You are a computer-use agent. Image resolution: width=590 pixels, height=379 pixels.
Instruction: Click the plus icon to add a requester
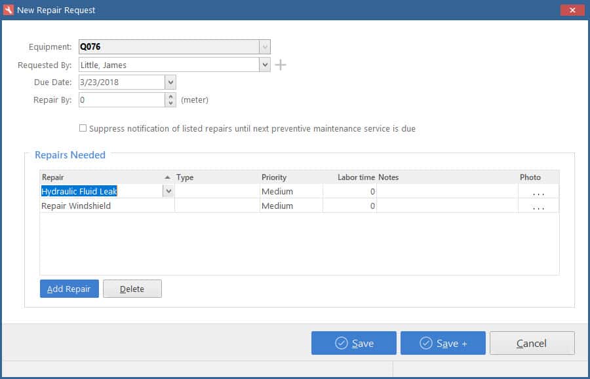click(x=281, y=65)
